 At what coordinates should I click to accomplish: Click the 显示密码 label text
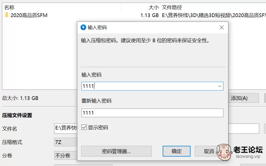tap(98, 127)
